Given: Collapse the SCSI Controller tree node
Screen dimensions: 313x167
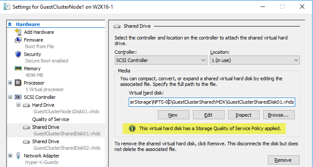Looking at the screenshot, I should pos(10,97).
